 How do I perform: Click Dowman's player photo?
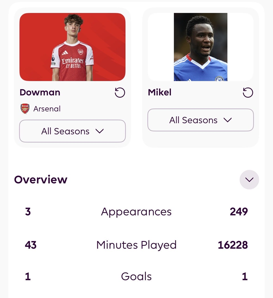pos(72,47)
